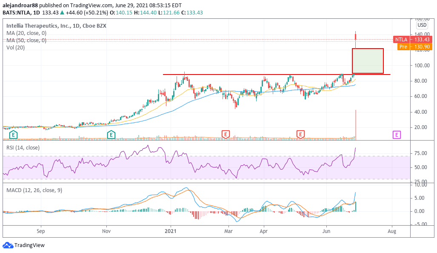Click the Intellia Therapeutics chart title
The height and width of the screenshot is (253, 437).
coord(56,26)
